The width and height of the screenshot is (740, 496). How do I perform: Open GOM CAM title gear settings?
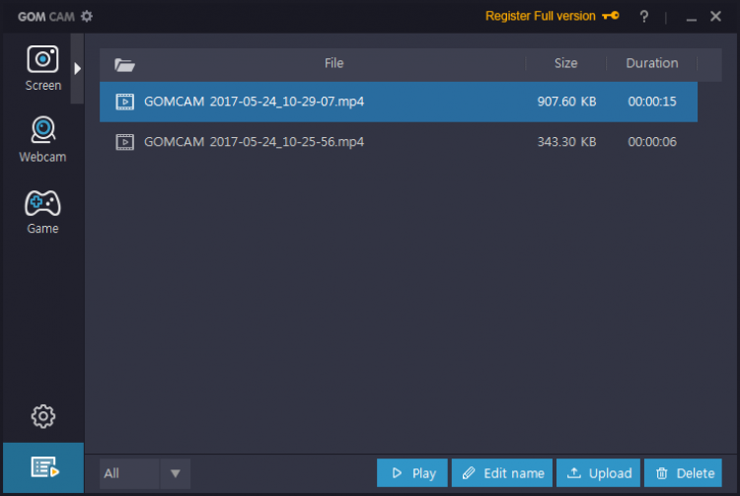pyautogui.click(x=87, y=17)
